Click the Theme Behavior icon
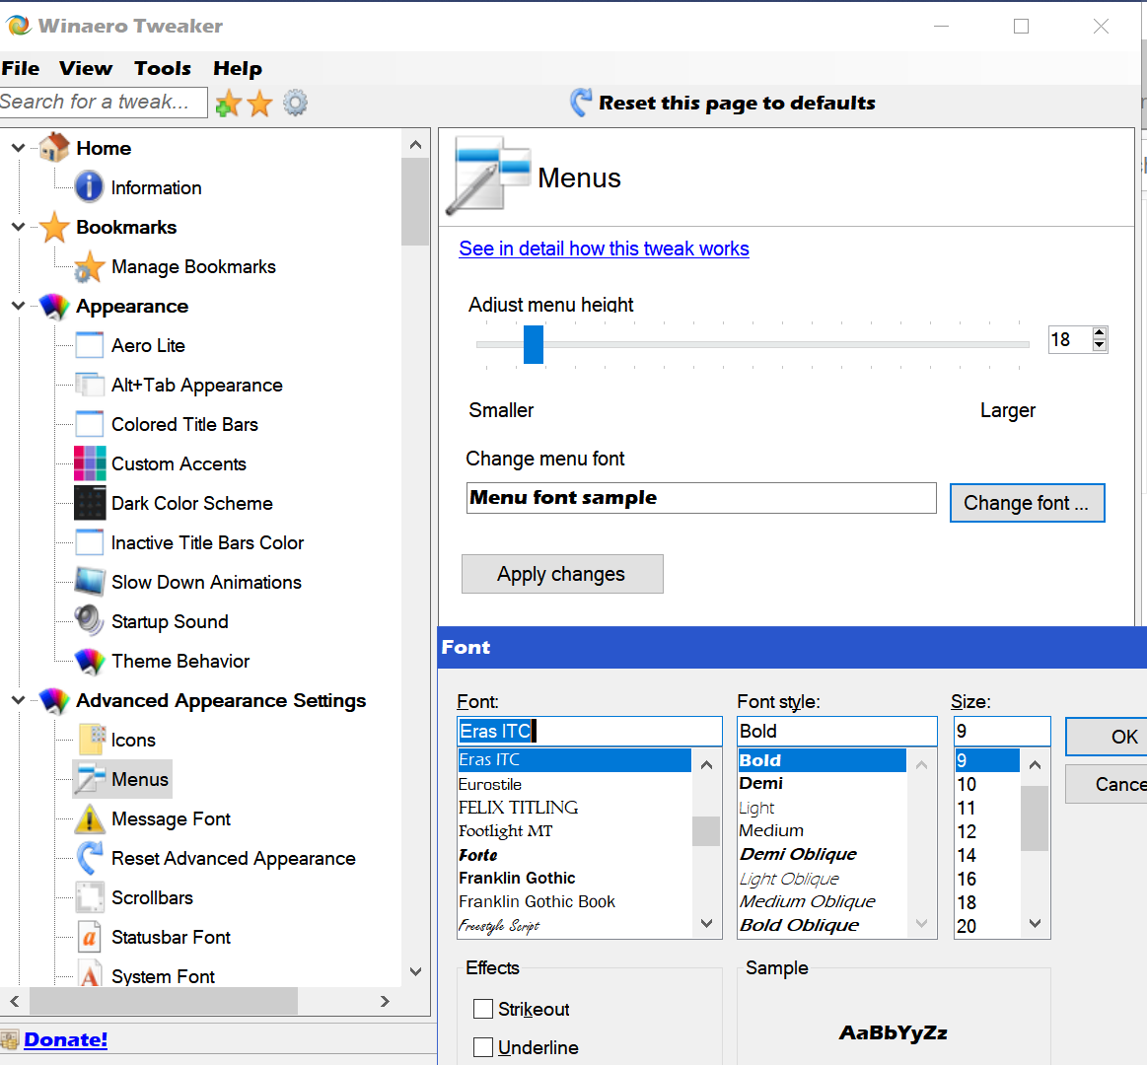 tap(89, 662)
